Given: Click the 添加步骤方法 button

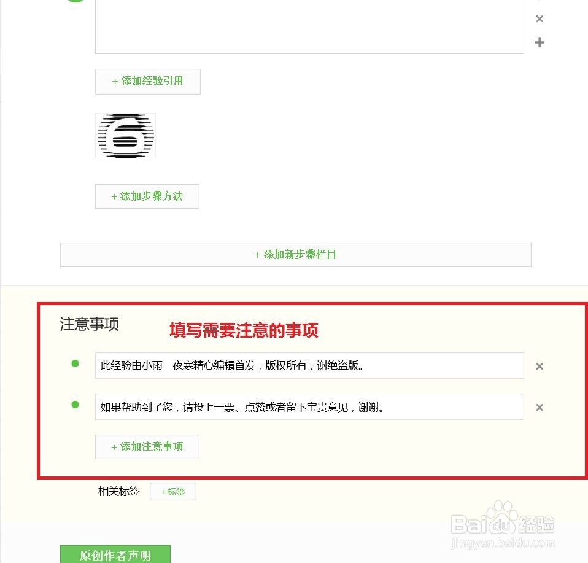Looking at the screenshot, I should [147, 196].
